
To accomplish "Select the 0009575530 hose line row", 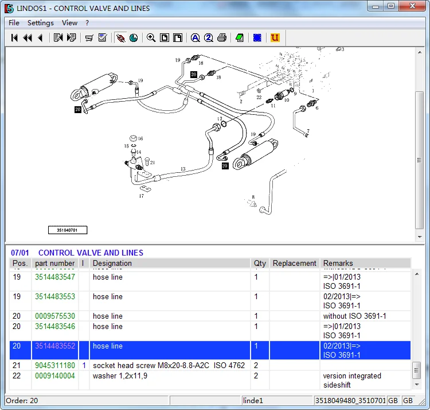I will [x=108, y=316].
